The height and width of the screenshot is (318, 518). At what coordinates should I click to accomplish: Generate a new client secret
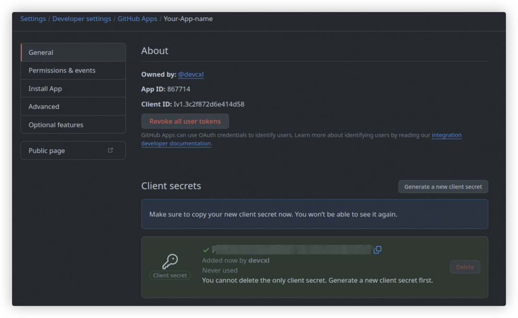click(443, 187)
